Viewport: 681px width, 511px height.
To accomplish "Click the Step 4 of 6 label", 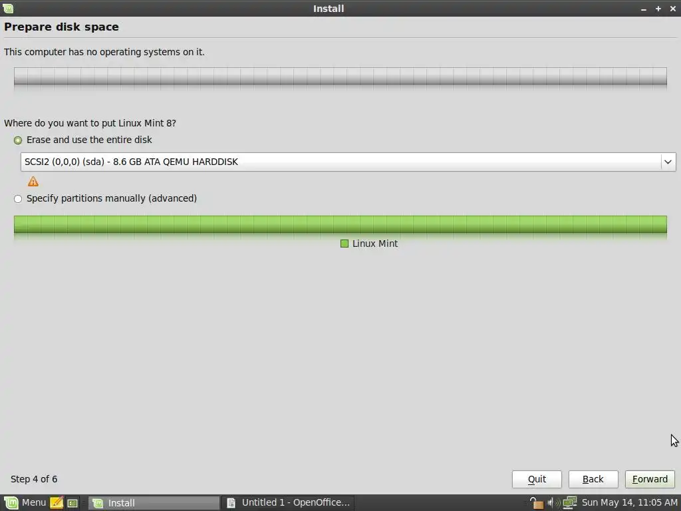I will click(x=34, y=479).
